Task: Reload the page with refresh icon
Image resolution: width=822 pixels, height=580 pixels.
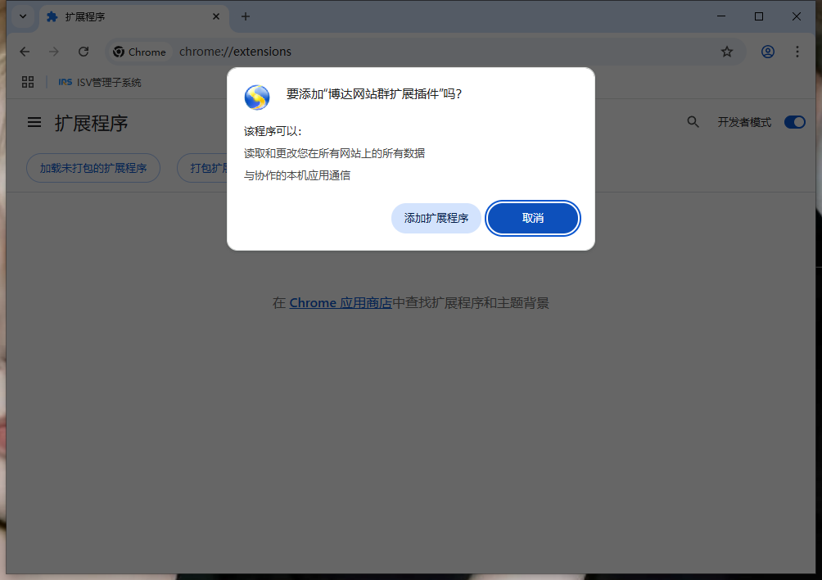Action: pyautogui.click(x=84, y=52)
